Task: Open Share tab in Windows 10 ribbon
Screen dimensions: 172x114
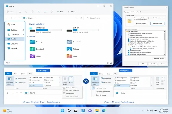Action: click(109, 74)
